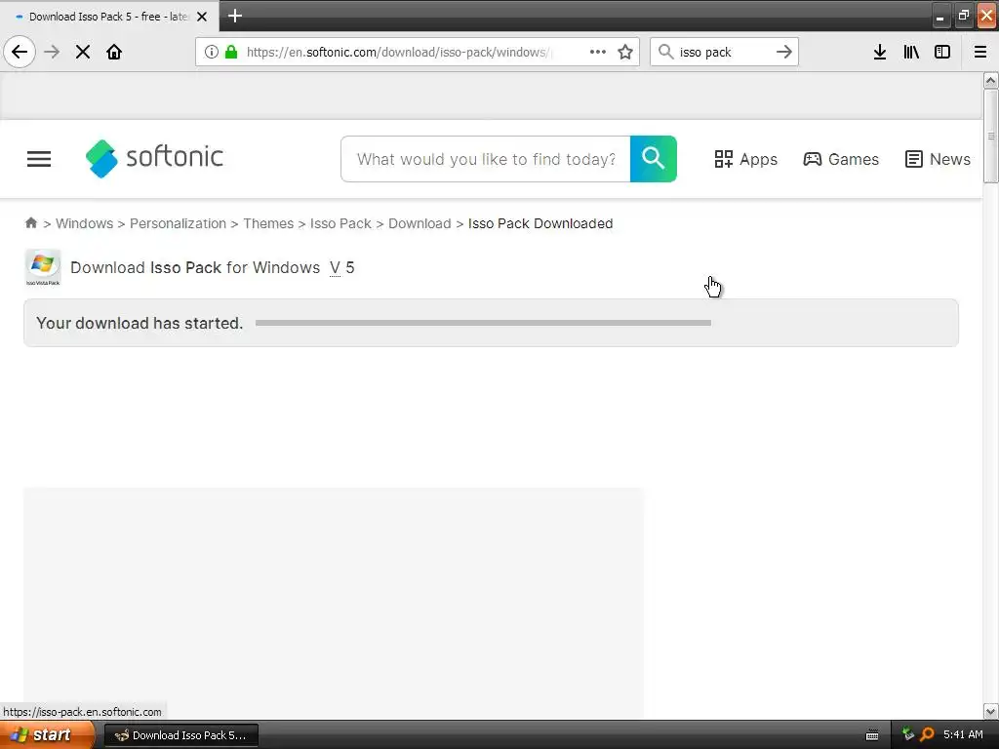Open the Games section
Viewport: 999px width, 749px height.
click(841, 159)
